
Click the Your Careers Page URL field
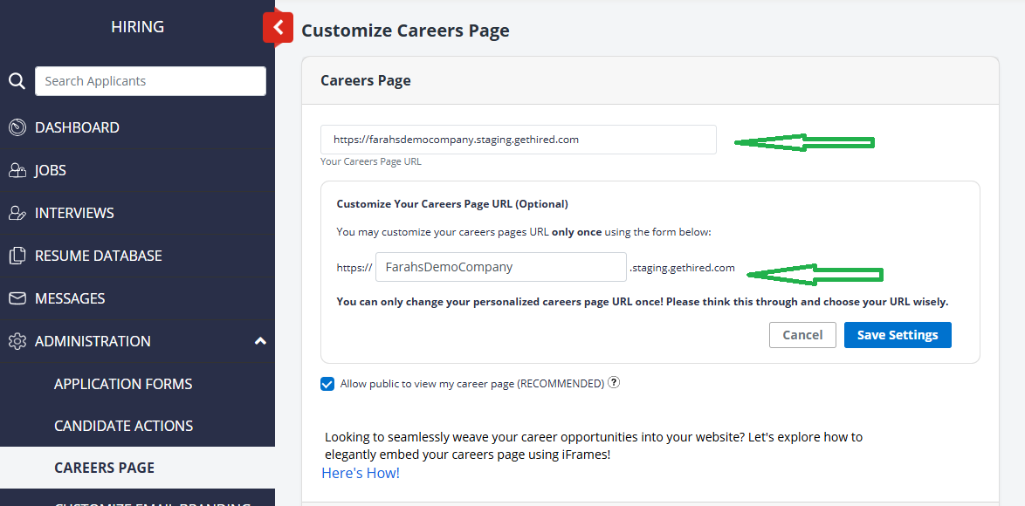point(518,140)
